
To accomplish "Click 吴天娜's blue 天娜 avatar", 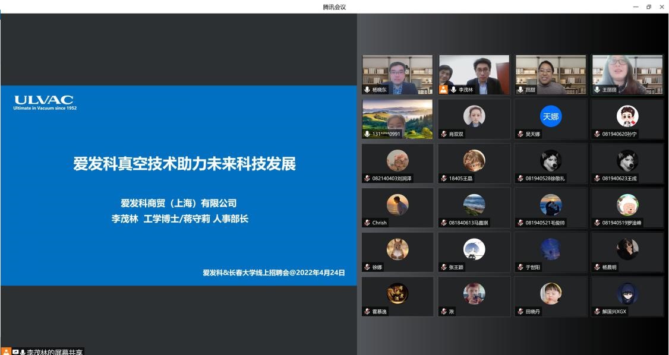I will coord(550,116).
